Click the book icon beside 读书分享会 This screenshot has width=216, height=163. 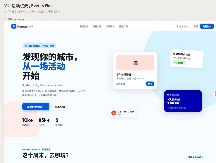tap(168, 95)
